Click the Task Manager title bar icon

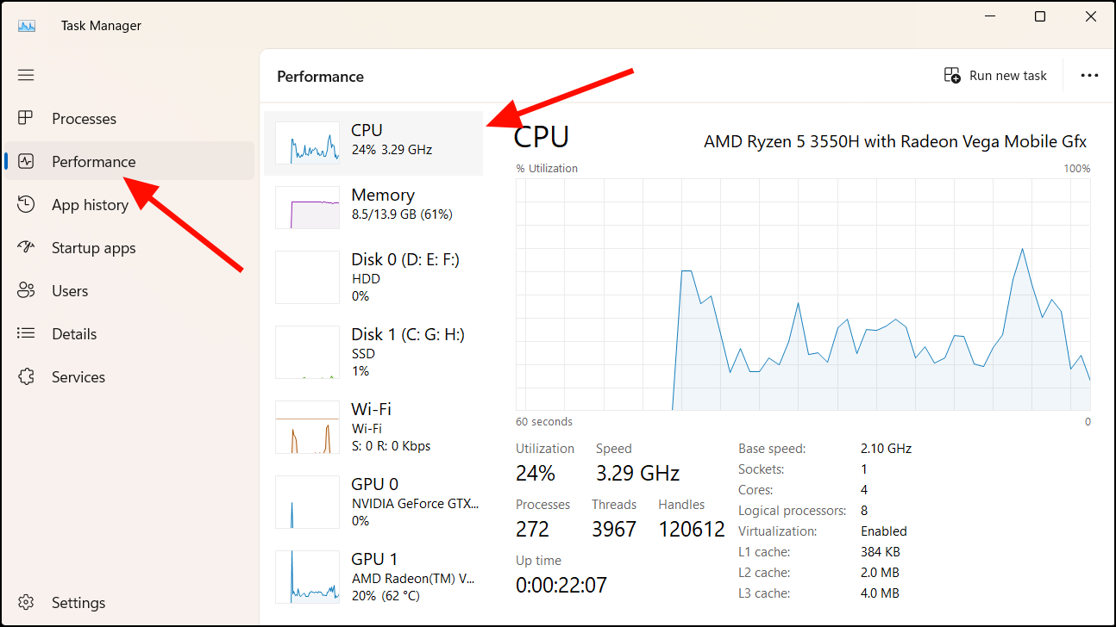coord(27,25)
